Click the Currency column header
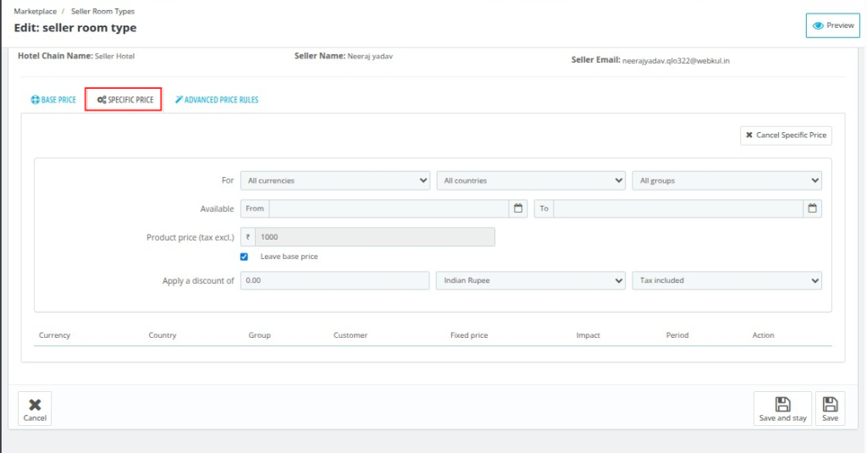This screenshot has width=867, height=453. tap(55, 335)
